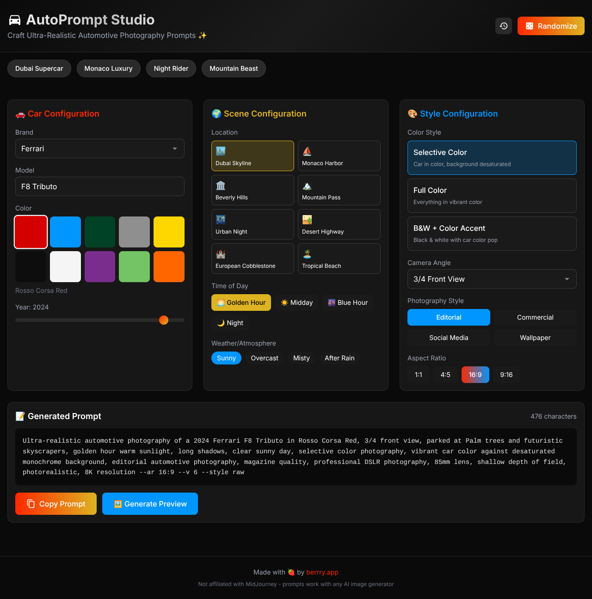
Task: Switch time of day to Blue Hour
Action: coord(348,303)
